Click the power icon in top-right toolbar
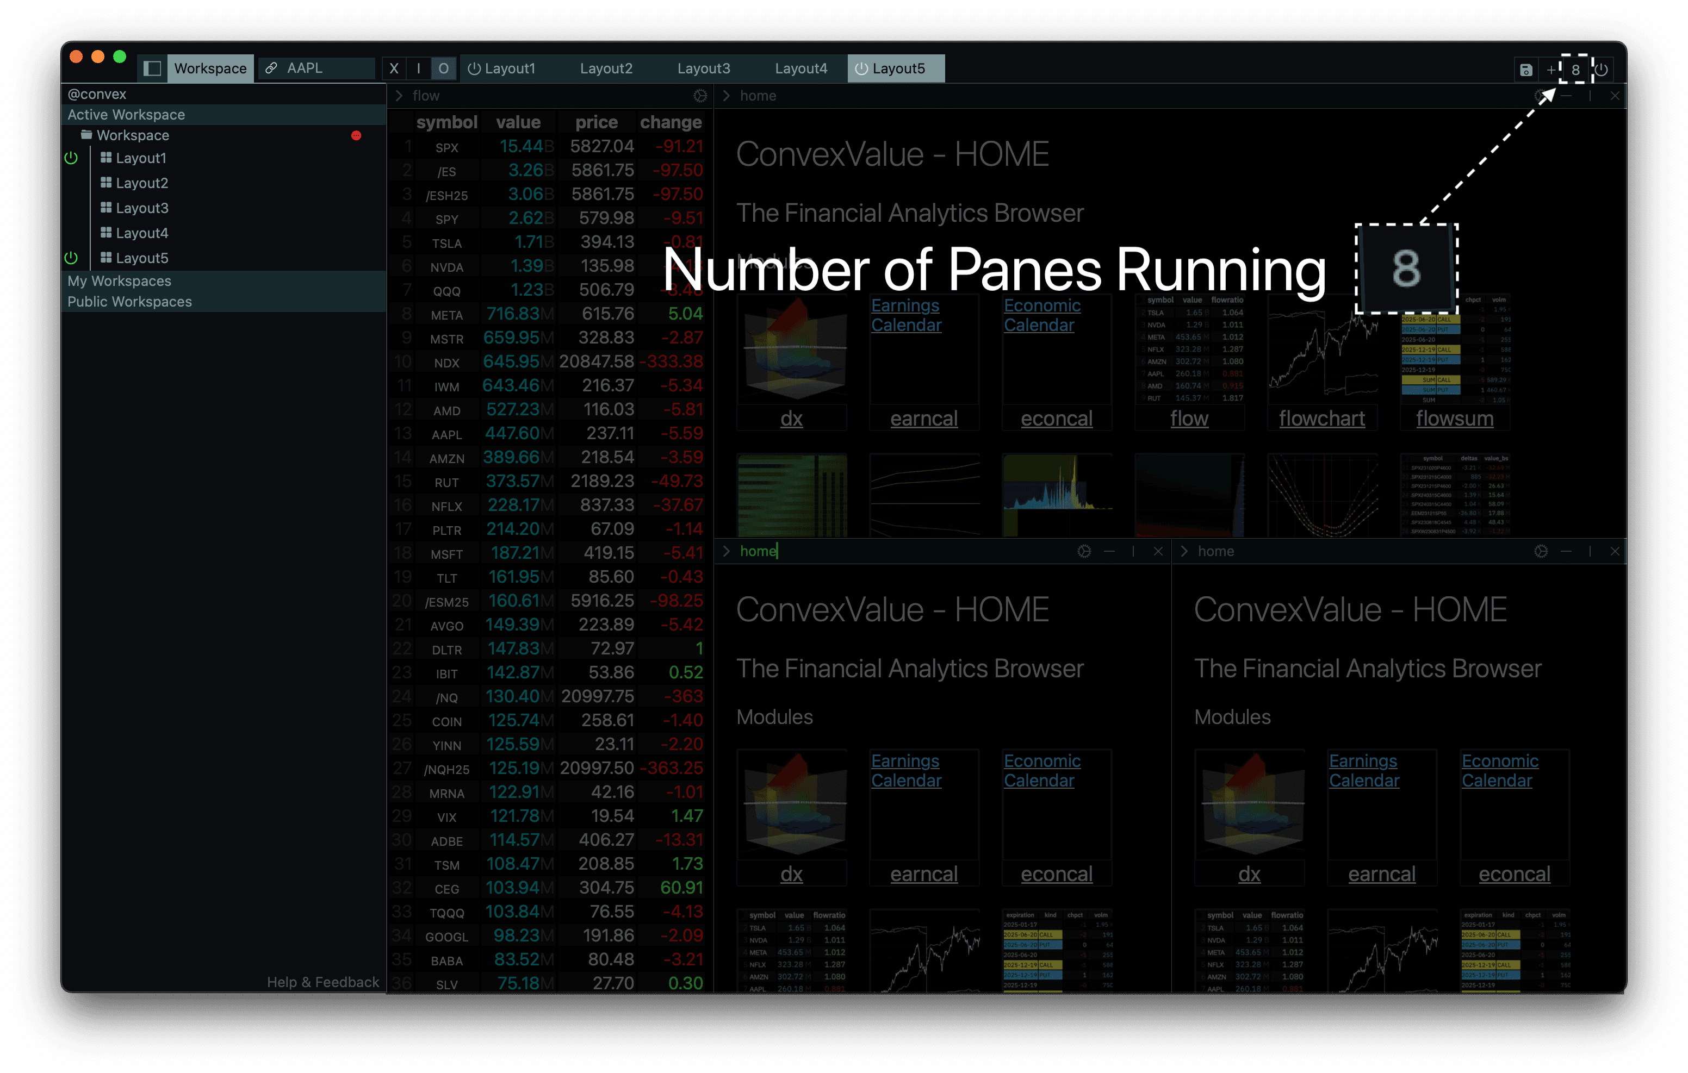 [1602, 70]
